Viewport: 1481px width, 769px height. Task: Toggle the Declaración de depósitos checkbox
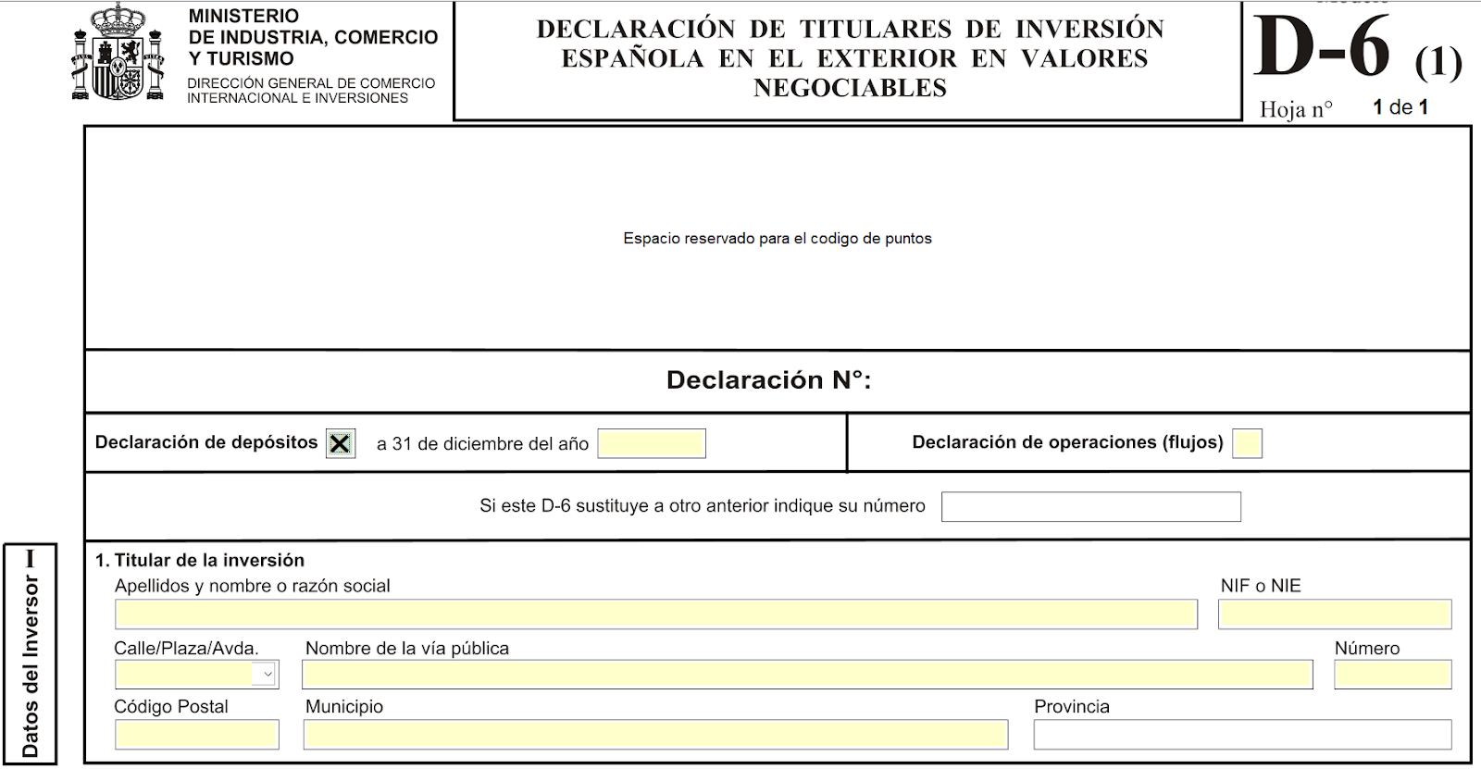341,443
